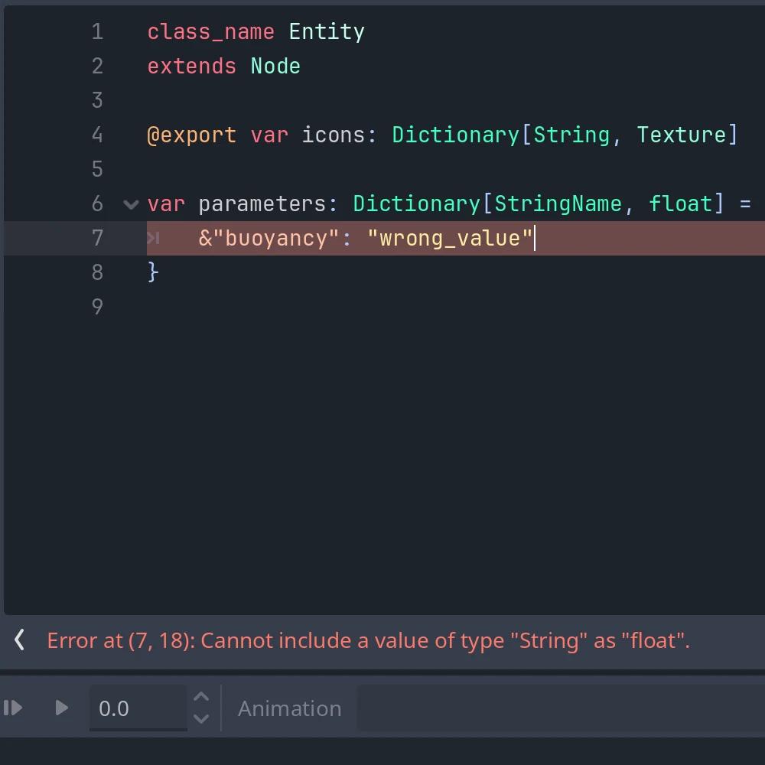Click the play-from-beginning animation control
This screenshot has width=765, height=765.
(13, 708)
